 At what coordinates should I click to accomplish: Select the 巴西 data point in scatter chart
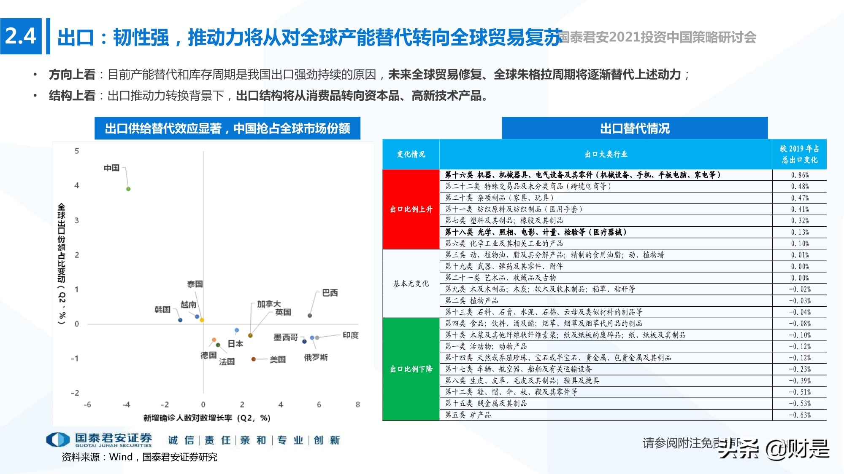(310, 316)
